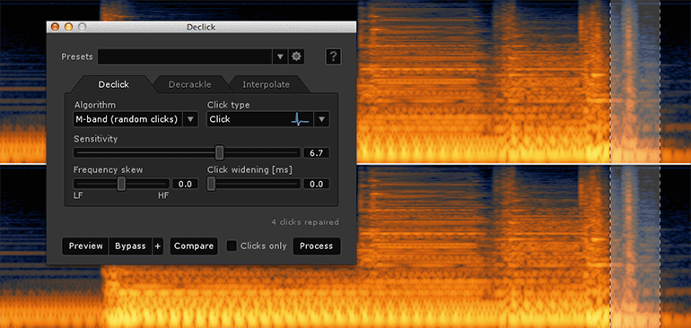Expand the Presets dropdown arrow
691x328 pixels.
(x=280, y=56)
